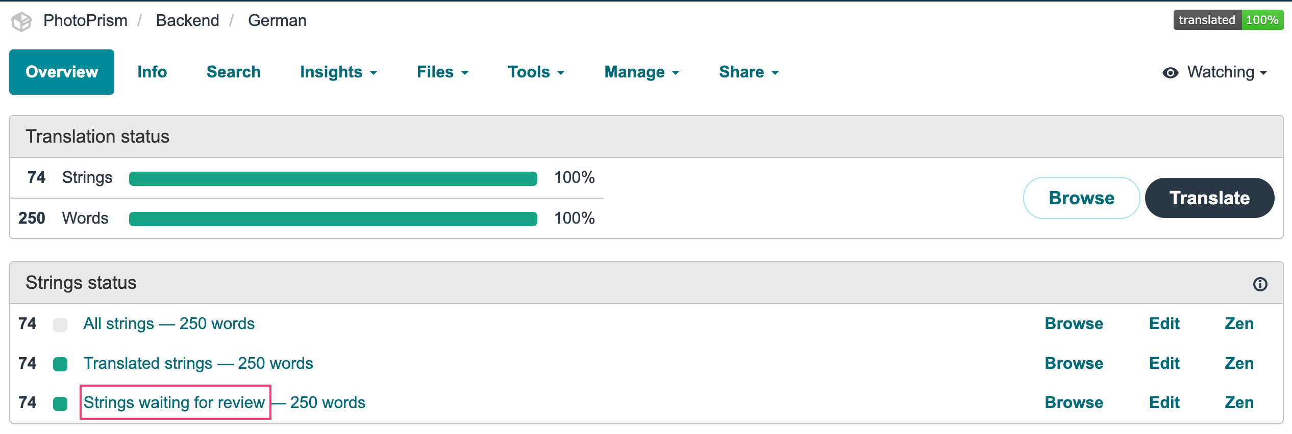This screenshot has width=1292, height=434.
Task: Expand the Files dropdown menu
Action: (x=442, y=72)
